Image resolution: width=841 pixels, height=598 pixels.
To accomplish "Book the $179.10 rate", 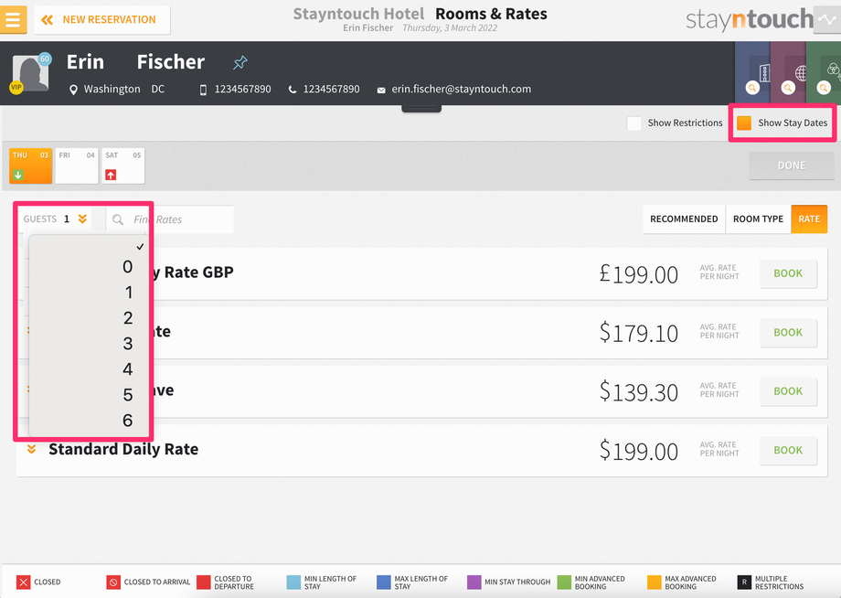I will click(x=788, y=333).
